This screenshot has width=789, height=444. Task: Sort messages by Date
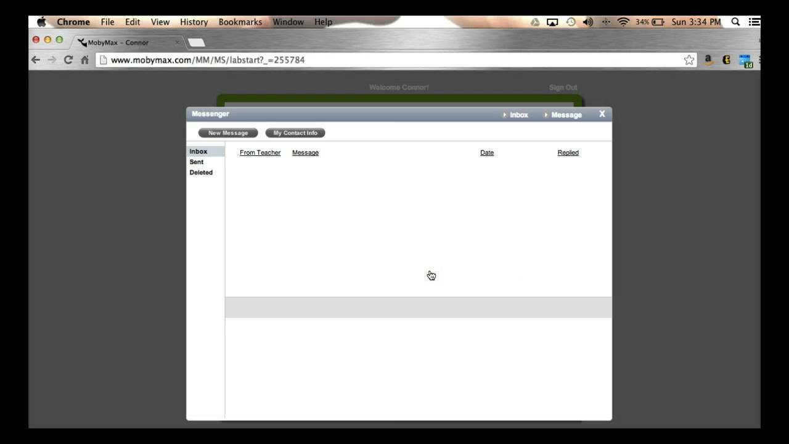pos(487,152)
